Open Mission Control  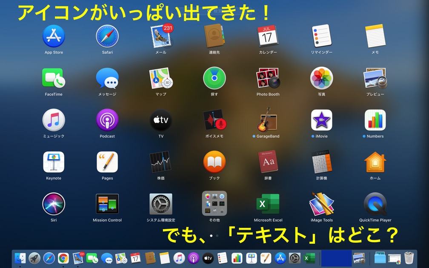[107, 204]
